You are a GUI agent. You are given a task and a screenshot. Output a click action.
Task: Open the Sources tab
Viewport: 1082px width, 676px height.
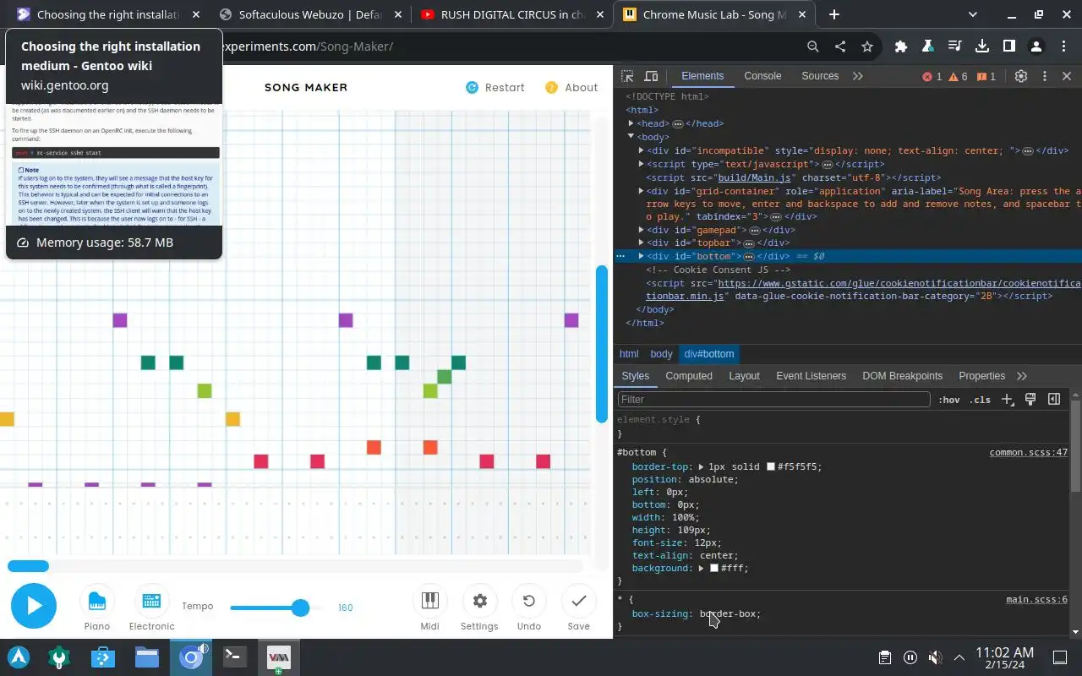tap(820, 76)
